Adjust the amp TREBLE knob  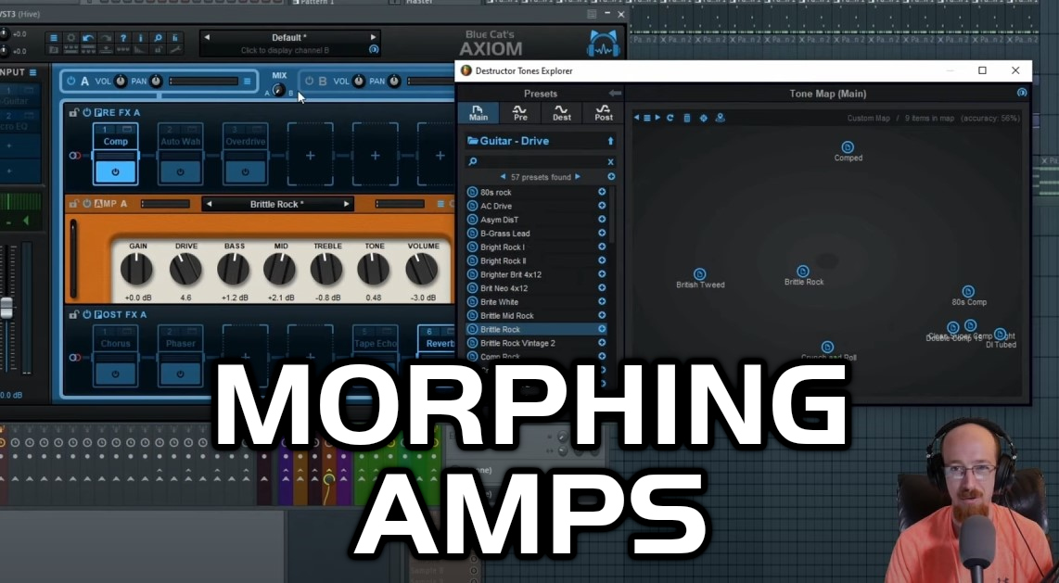click(326, 269)
